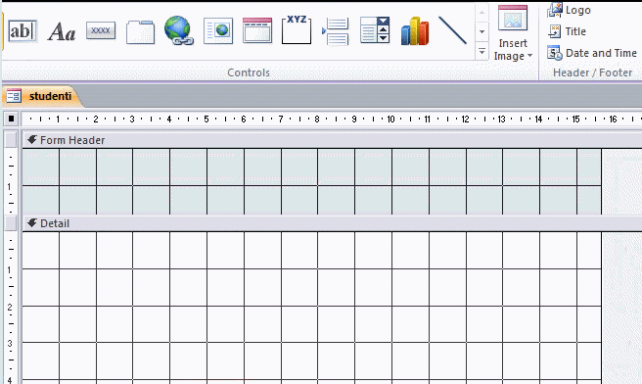Select the Web Browser Control tool
Image resolution: width=642 pixels, height=384 pixels.
click(218, 30)
